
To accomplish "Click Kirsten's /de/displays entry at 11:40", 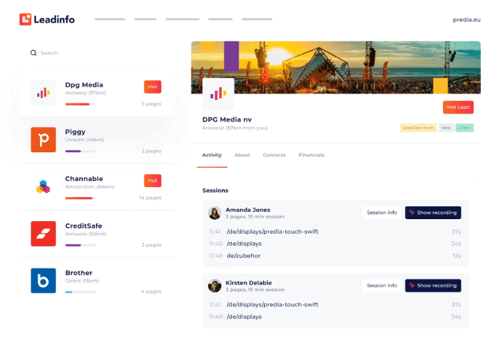I will point(244,317).
